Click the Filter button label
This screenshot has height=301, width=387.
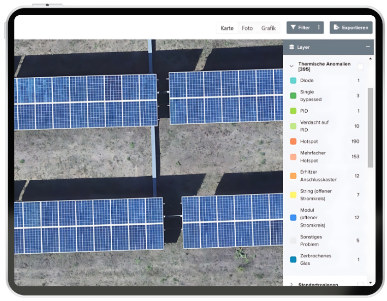pos(304,27)
